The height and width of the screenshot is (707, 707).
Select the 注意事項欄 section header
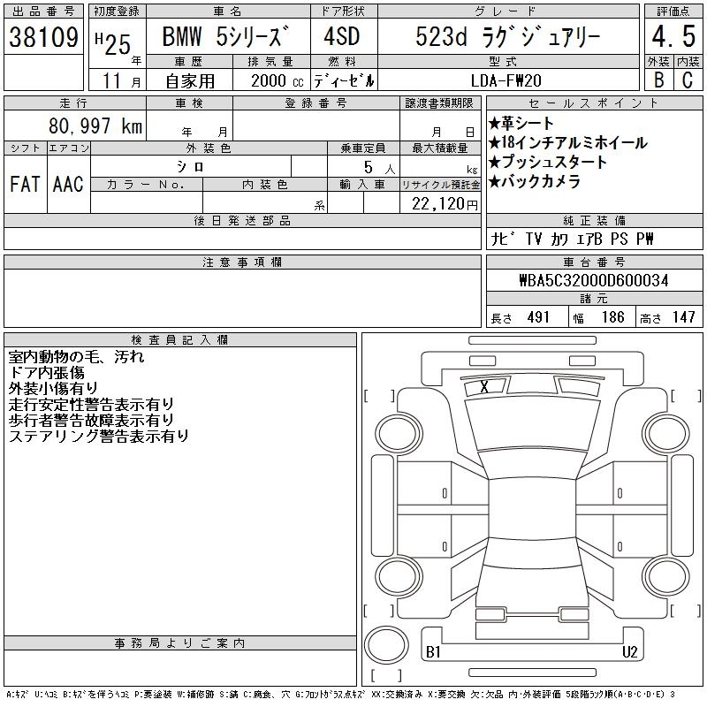[x=242, y=262]
